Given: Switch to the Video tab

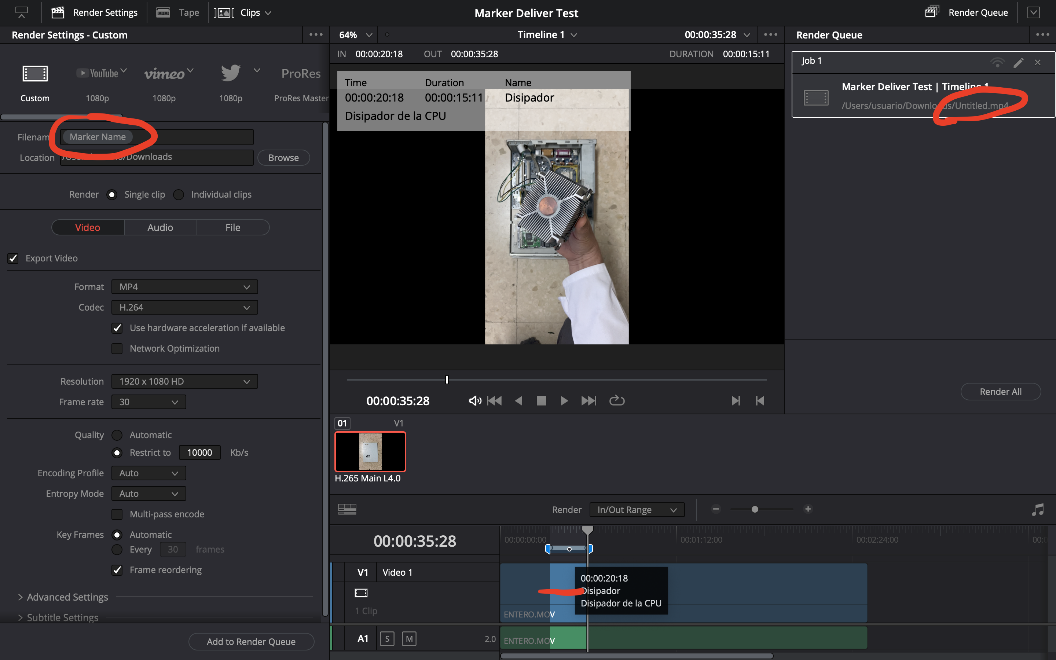Looking at the screenshot, I should 88,227.
